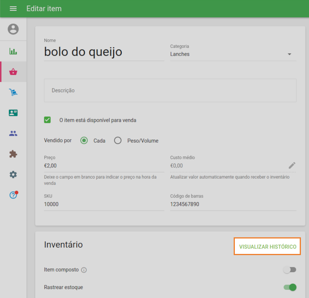View info tooltip next to Item composto

point(84,270)
